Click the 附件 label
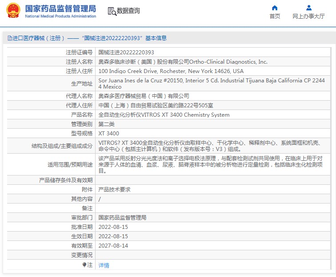Image resolution: width=336 pixels, height=277 pixels. [x=87, y=190]
